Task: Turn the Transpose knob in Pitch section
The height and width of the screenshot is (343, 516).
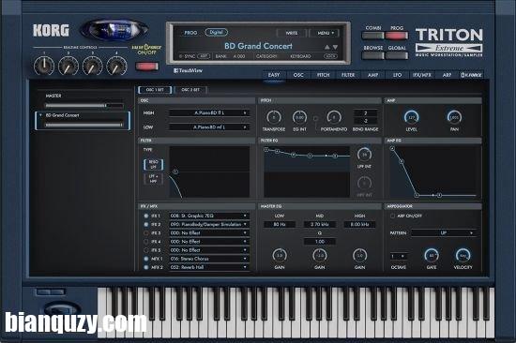Action: (x=273, y=117)
